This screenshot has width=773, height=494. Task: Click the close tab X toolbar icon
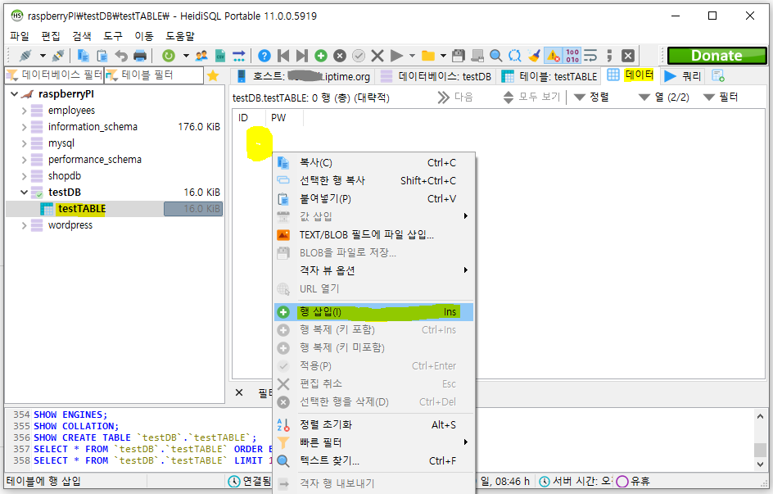point(627,56)
